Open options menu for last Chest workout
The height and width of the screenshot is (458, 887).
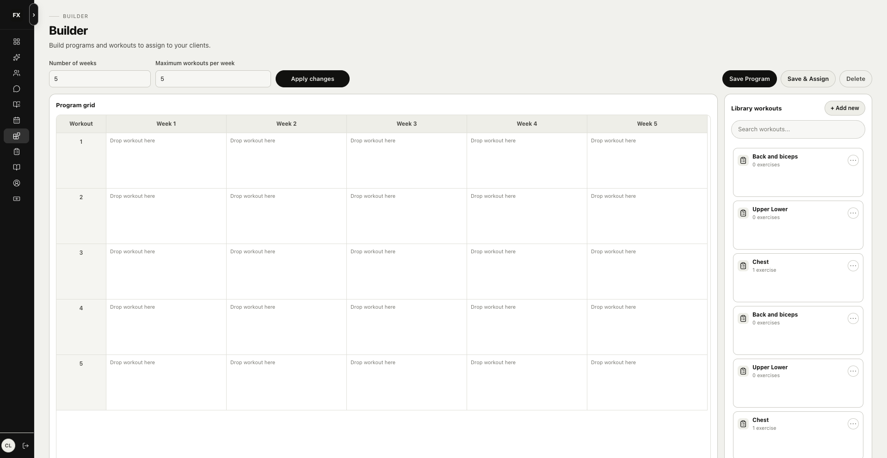point(853,424)
